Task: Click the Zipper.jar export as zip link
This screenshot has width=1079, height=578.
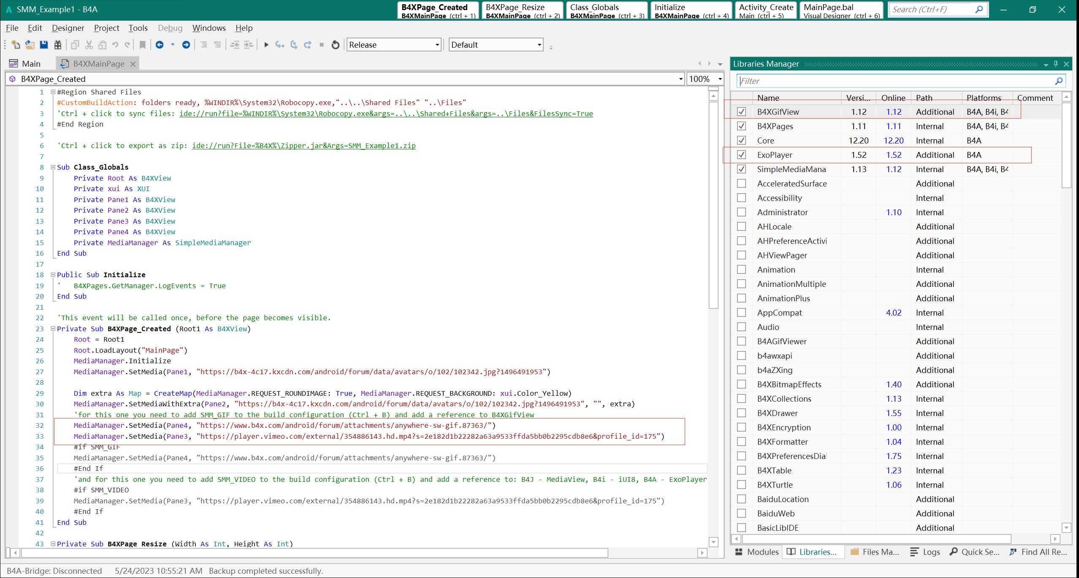Action: pos(304,146)
